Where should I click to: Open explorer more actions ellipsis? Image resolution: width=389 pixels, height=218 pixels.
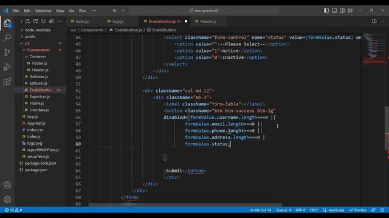[60, 22]
